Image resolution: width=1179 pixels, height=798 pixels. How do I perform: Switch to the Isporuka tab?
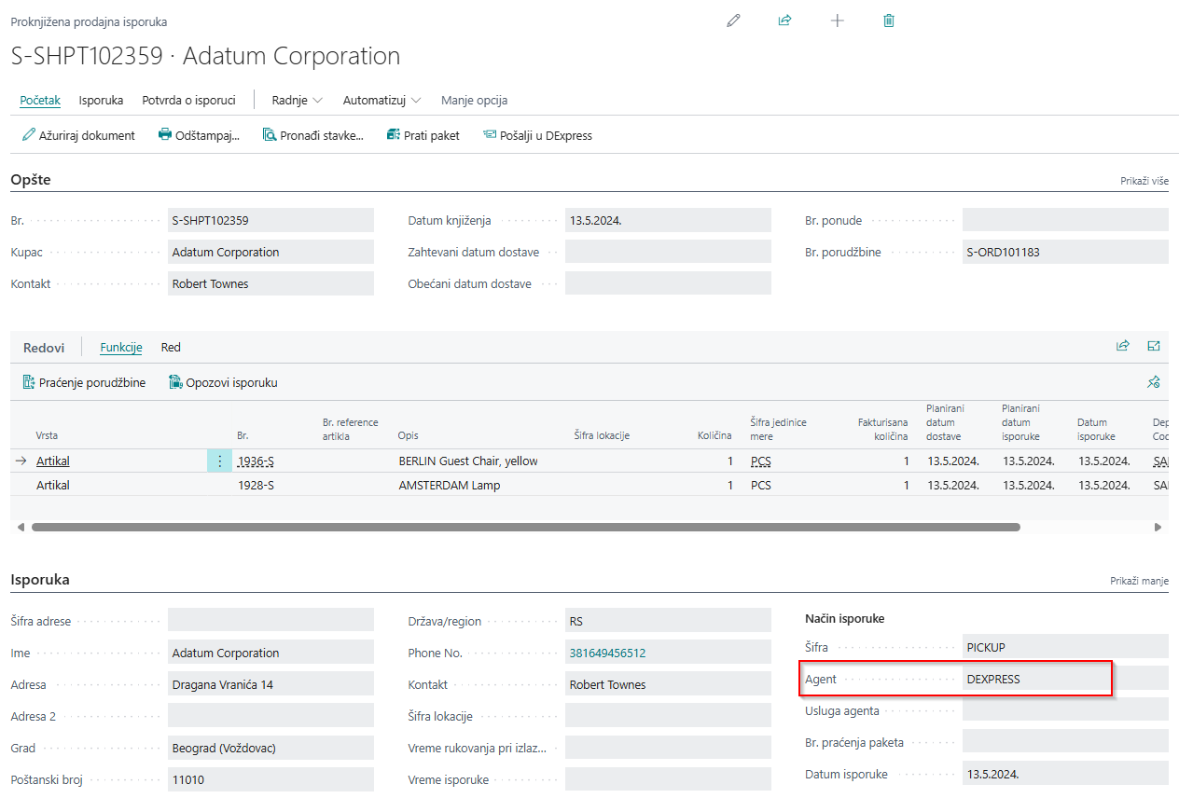[x=101, y=100]
